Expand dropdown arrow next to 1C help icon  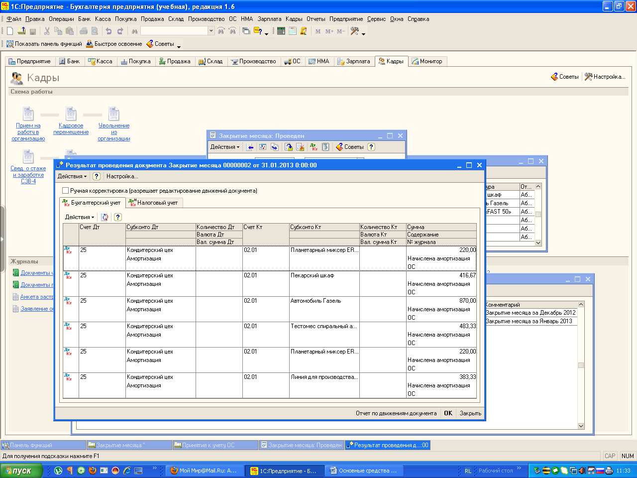(x=266, y=33)
